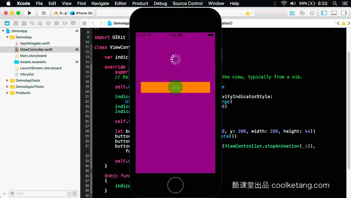Viewport: 351px width, 198px height.
Task: Collapse the DemoApp project root
Action: [x=3, y=31]
